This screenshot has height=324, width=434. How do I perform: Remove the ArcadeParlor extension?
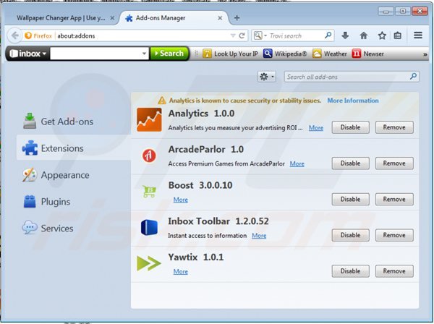coord(394,163)
